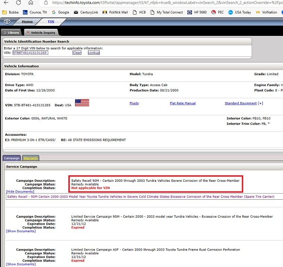Select the Expired status under campaign 9SM
Viewport: 283px width, 267px height.
pos(78,227)
